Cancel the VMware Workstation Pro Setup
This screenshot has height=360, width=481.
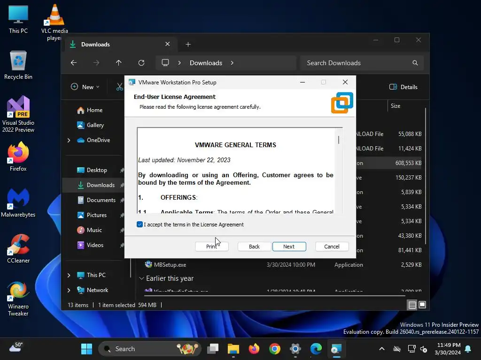[x=332, y=247]
